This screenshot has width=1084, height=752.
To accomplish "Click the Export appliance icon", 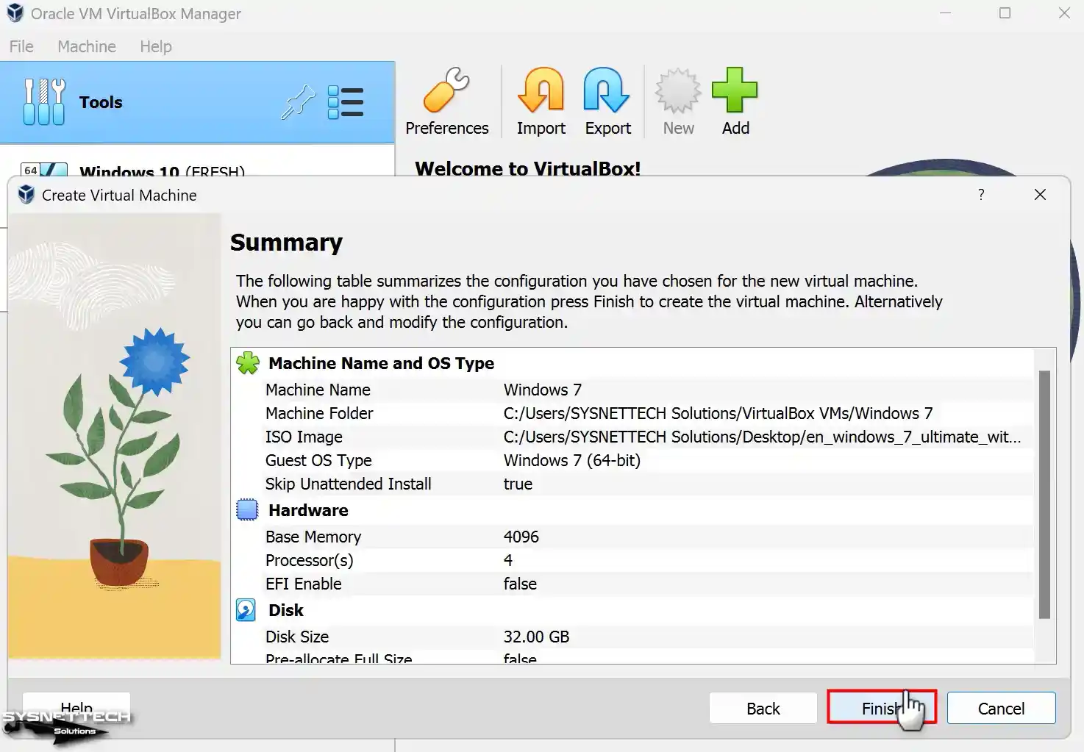I will coord(607,101).
